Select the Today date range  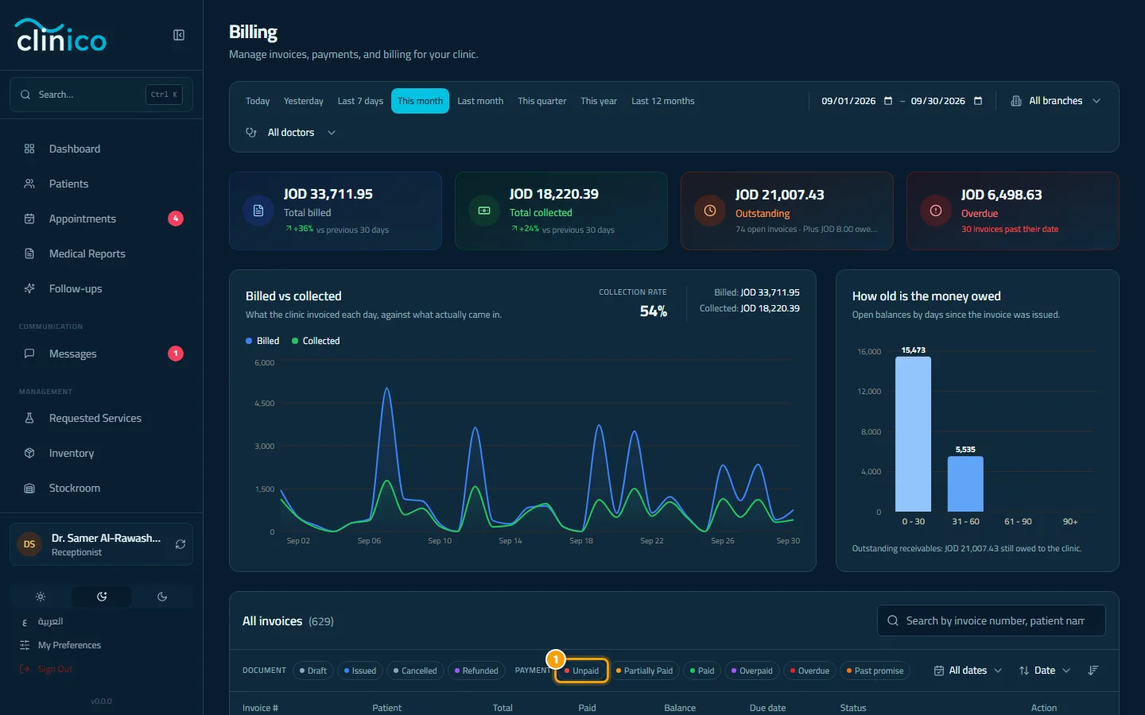point(258,101)
